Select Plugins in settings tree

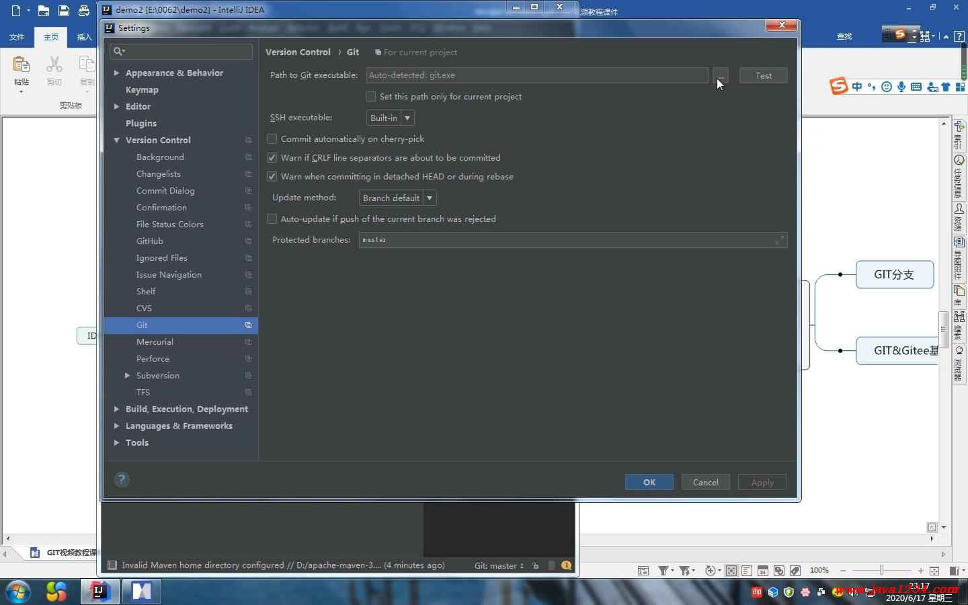pos(141,123)
